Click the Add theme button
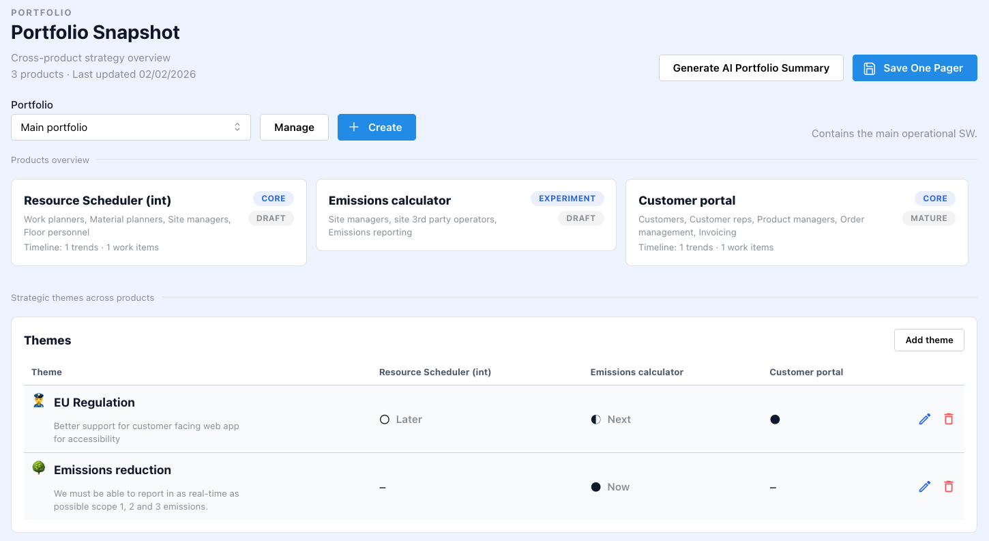This screenshot has width=989, height=541. (929, 340)
